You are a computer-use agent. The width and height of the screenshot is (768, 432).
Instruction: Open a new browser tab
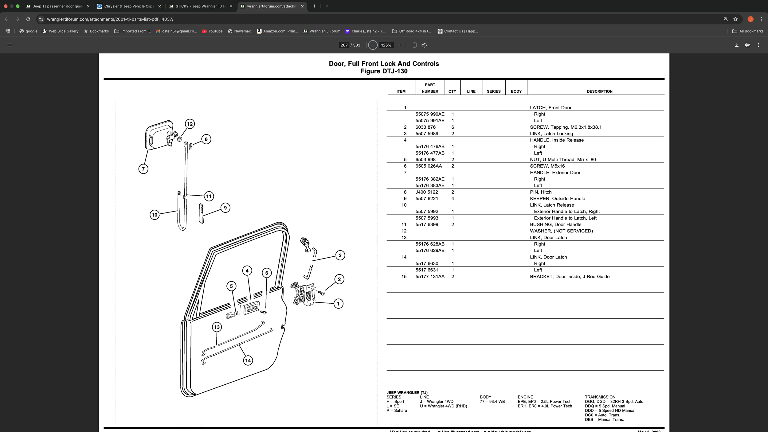click(314, 6)
